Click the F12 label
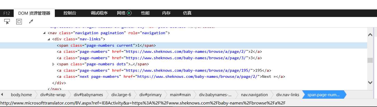Viewport: 377px width, 107px height. coord(7,13)
